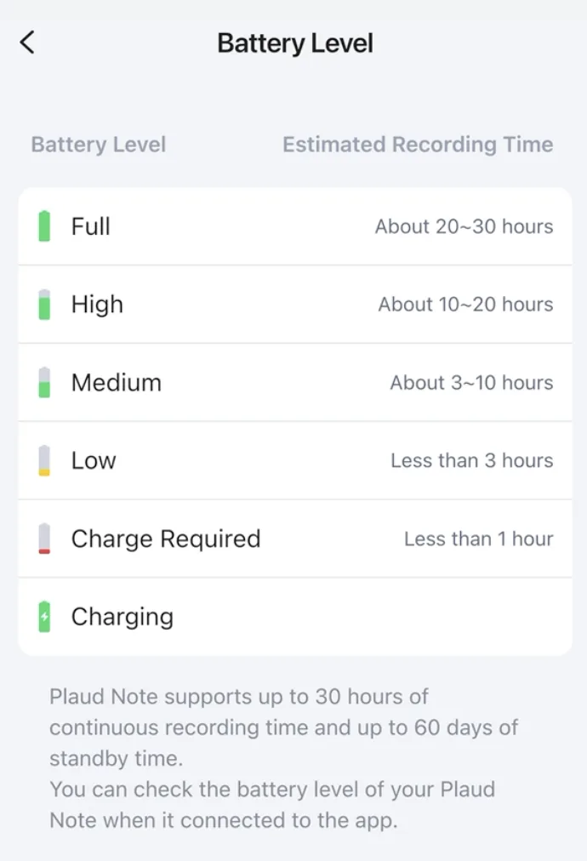Click the About 10~20 hours estimate
The height and width of the screenshot is (861, 587).
[465, 305]
